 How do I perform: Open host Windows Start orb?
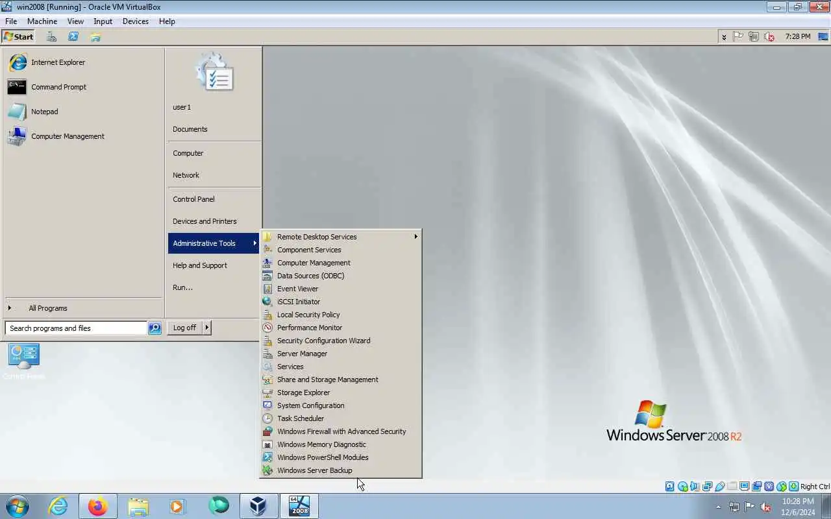point(18,506)
